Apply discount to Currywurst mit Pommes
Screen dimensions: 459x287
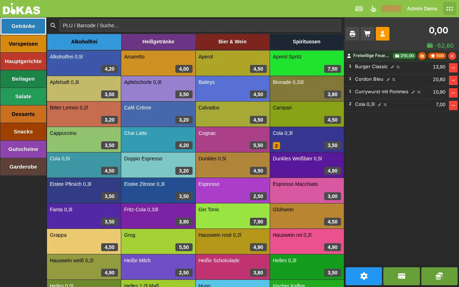[419, 92]
